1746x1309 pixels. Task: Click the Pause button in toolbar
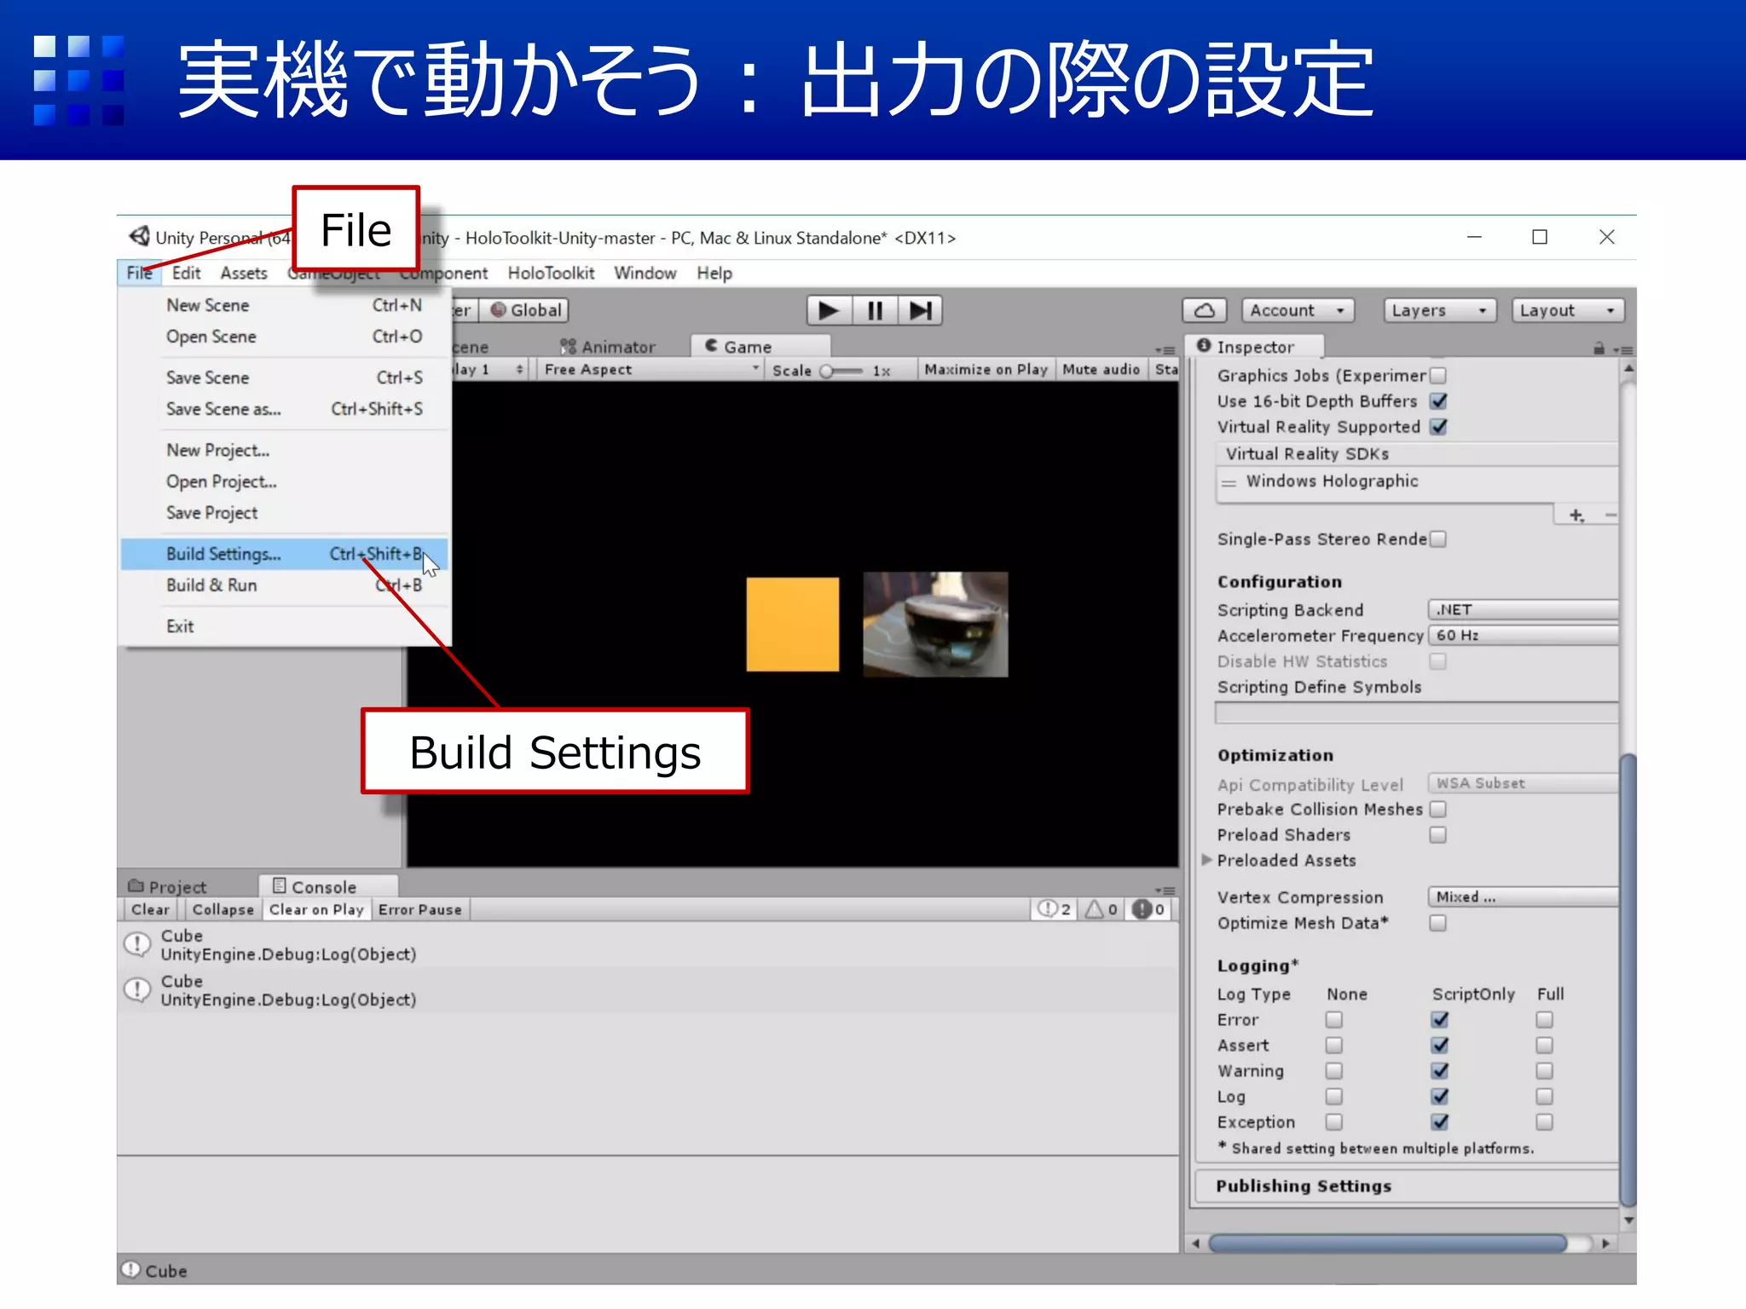[875, 310]
